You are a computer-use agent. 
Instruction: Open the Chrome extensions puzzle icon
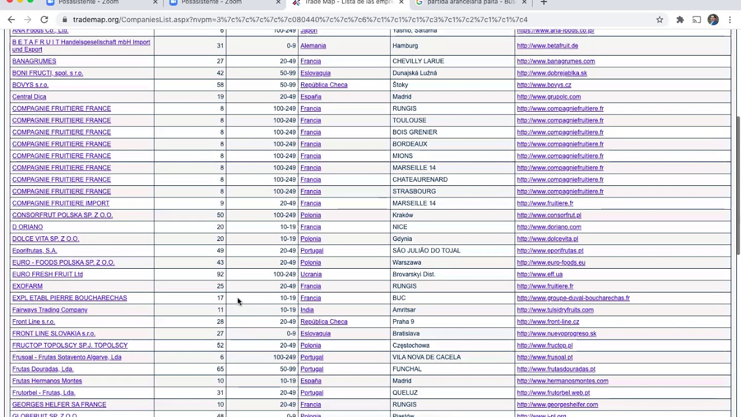(680, 20)
